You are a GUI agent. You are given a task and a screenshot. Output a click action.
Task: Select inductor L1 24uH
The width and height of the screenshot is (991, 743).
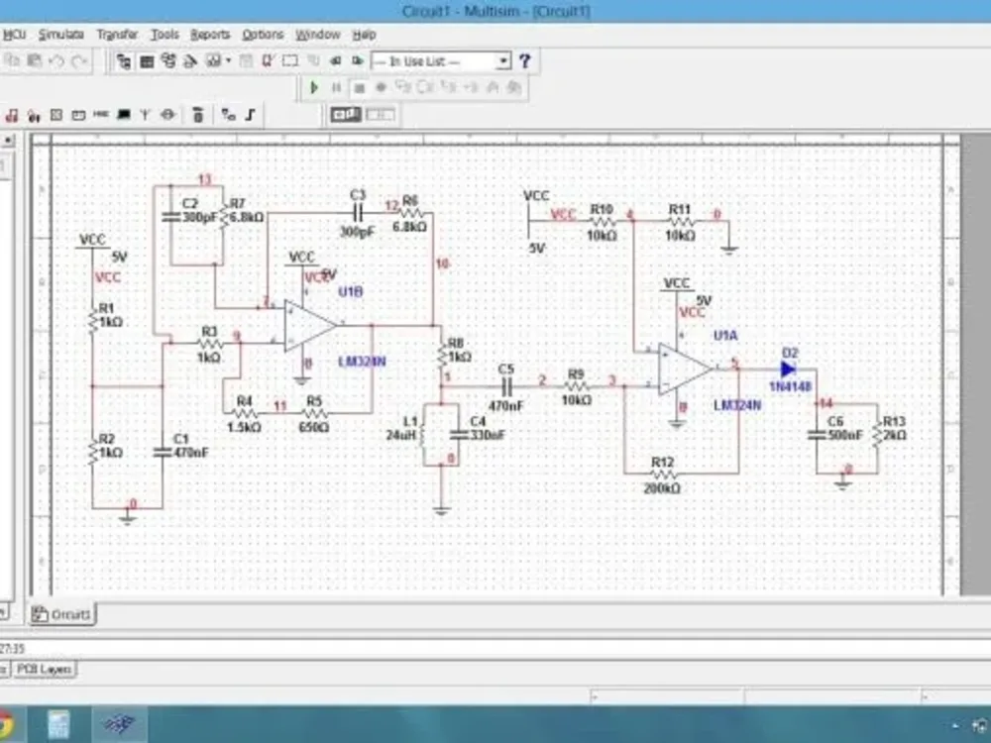pos(422,435)
